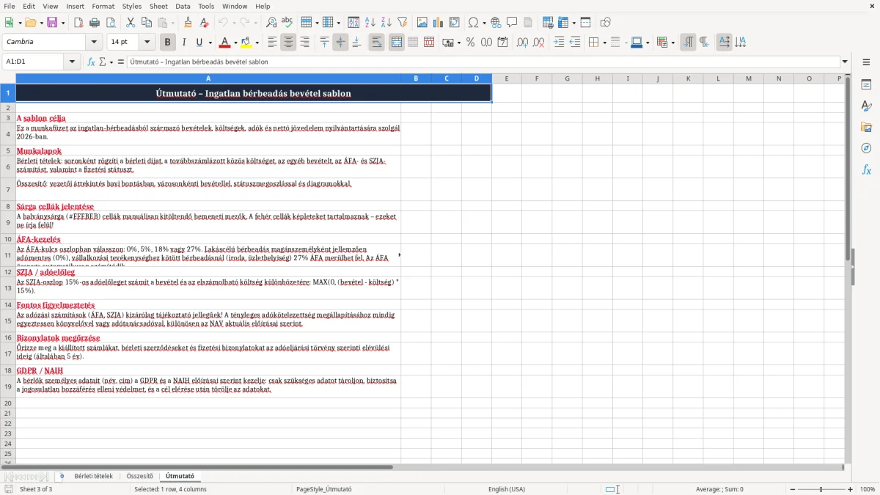Select row 5 header
This screenshot has width=880, height=495.
coord(7,151)
